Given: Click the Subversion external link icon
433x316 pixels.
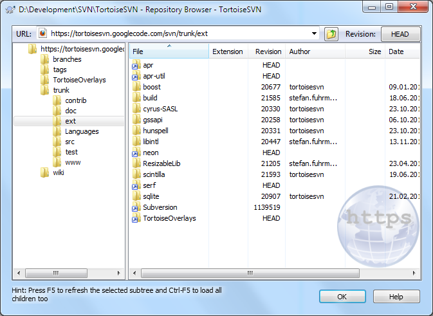Looking at the screenshot, I should (136, 207).
